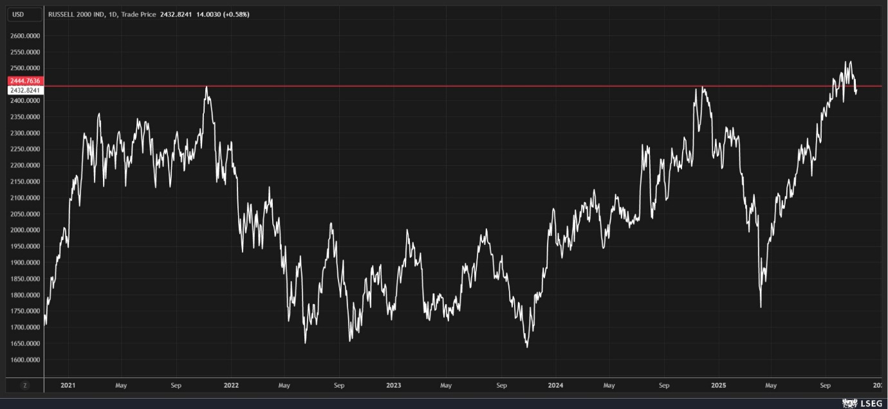Click the 14.0030 (+0.58%) change value

(223, 14)
